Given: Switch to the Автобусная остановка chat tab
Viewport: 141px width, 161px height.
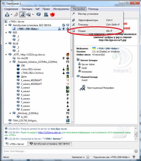Looking at the screenshot, I should pyautogui.click(x=50, y=144).
